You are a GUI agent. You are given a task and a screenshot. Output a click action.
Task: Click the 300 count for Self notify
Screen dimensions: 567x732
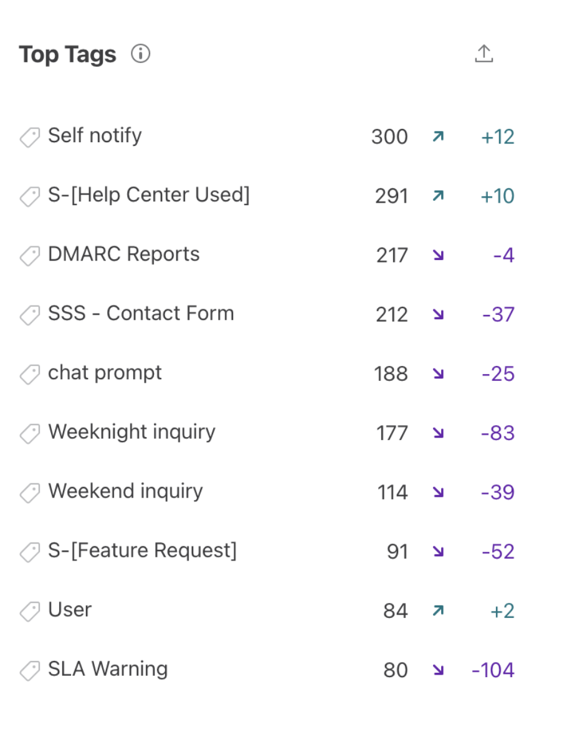[x=389, y=137]
